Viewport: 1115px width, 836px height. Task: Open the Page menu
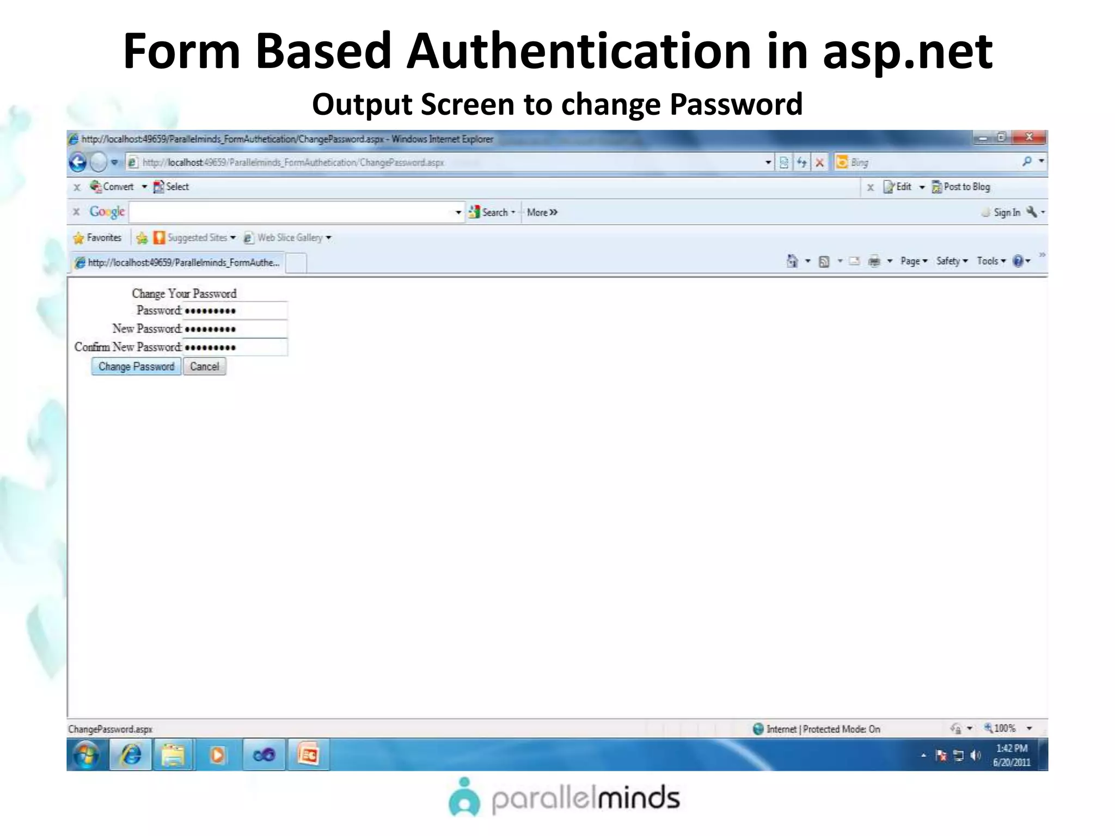coord(913,261)
